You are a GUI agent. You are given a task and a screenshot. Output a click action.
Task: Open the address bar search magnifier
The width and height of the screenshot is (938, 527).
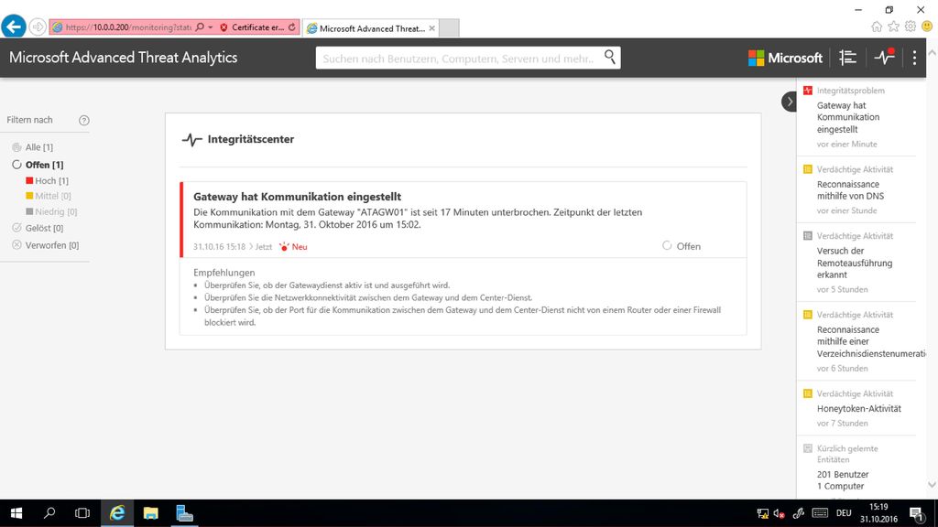pyautogui.click(x=200, y=27)
